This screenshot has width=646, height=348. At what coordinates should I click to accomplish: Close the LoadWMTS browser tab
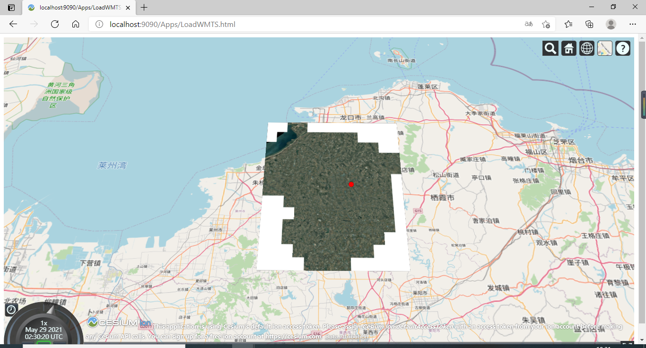coord(128,8)
